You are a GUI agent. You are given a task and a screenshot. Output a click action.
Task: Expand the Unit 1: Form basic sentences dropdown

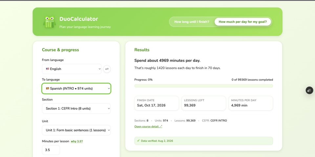pyautogui.click(x=76, y=130)
